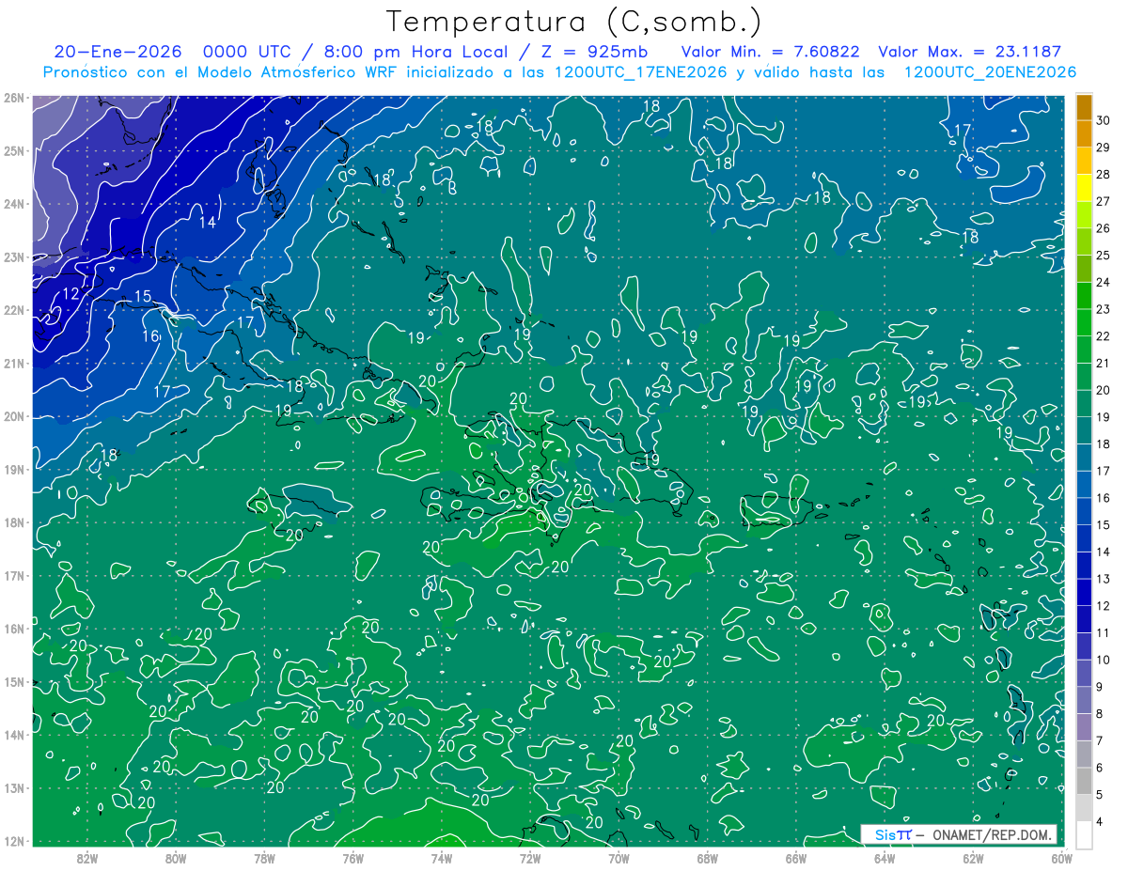
Task: Select the purple color band between 8 and 9
Action: (1085, 700)
